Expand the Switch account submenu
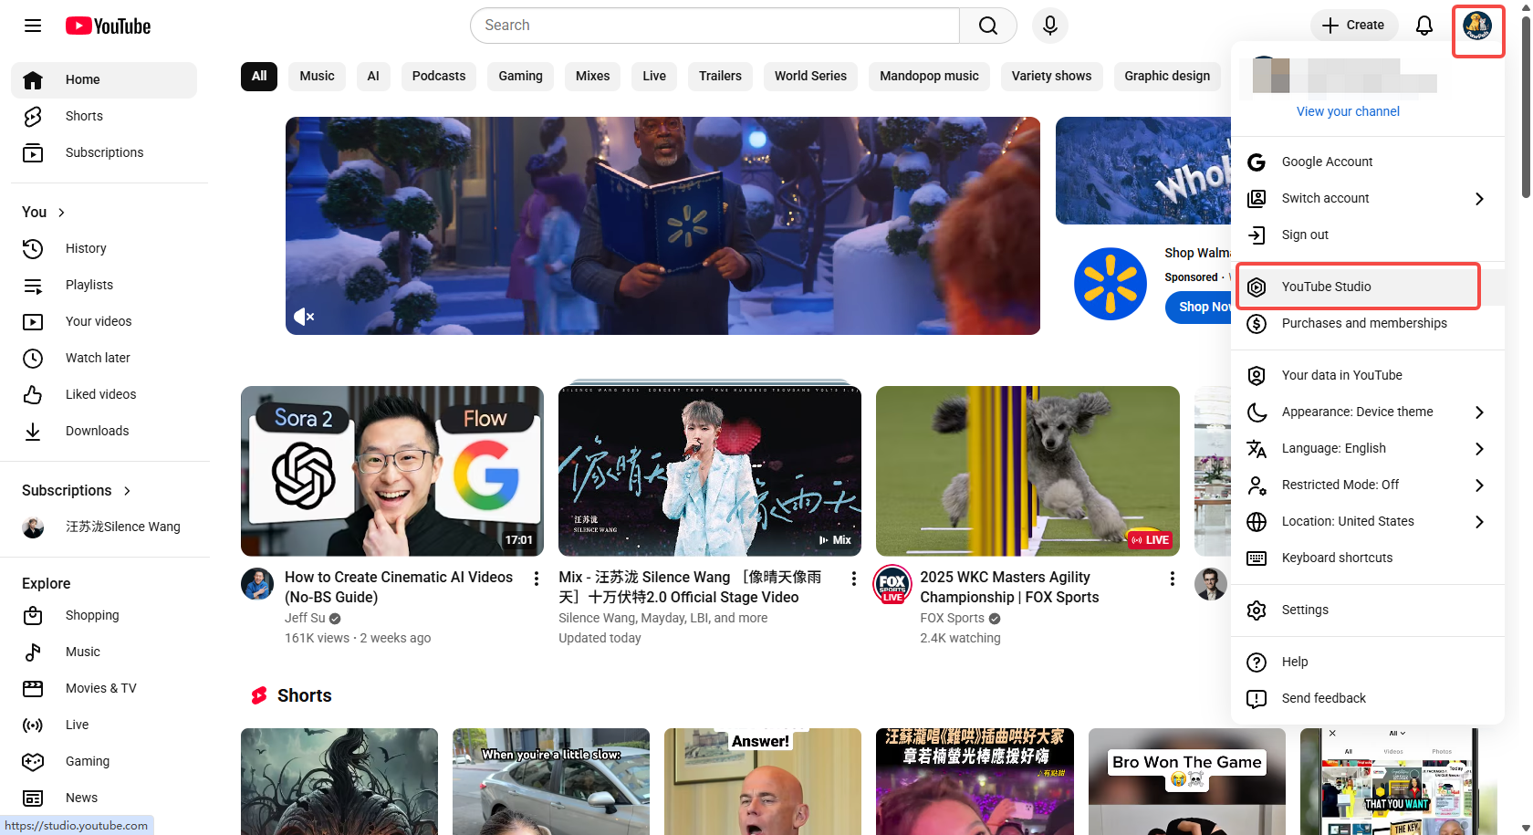1533x835 pixels. (x=1325, y=198)
